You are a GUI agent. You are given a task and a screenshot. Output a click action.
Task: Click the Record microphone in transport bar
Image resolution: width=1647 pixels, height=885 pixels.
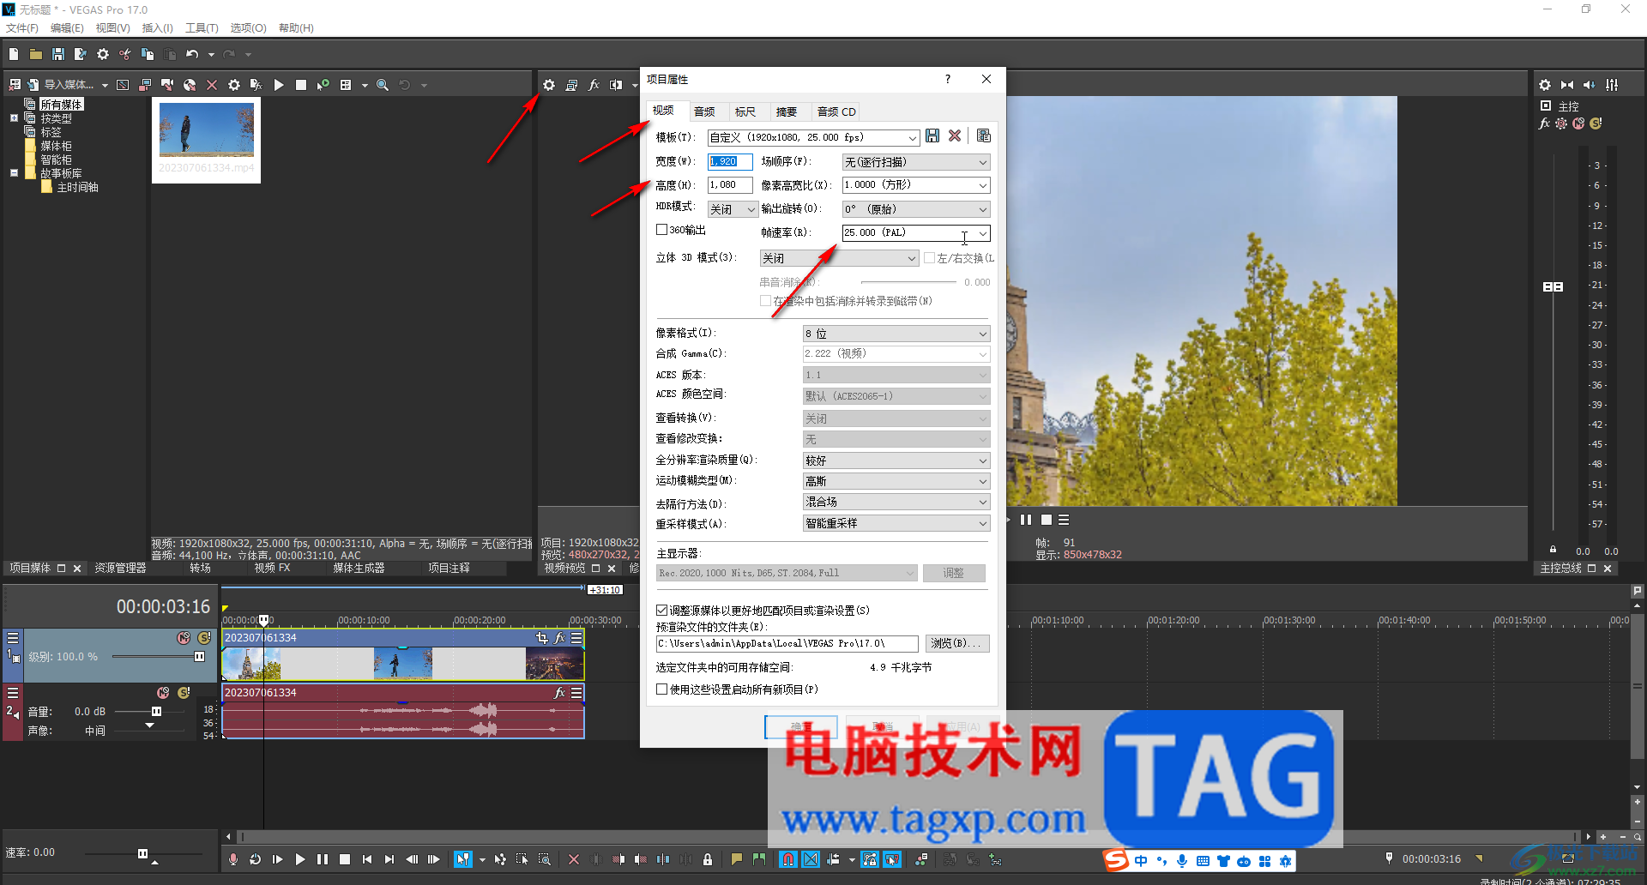click(x=233, y=859)
